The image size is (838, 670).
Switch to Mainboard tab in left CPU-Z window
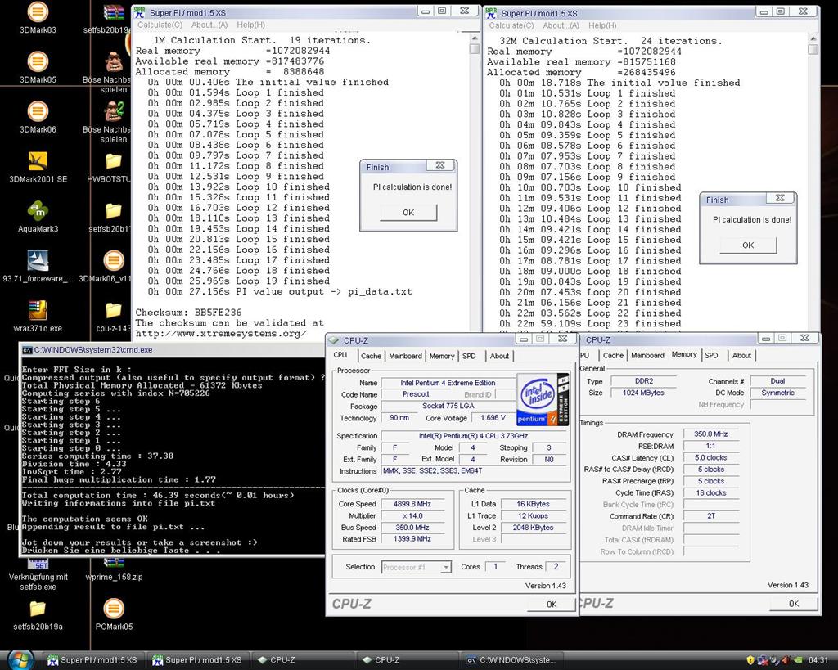click(405, 357)
